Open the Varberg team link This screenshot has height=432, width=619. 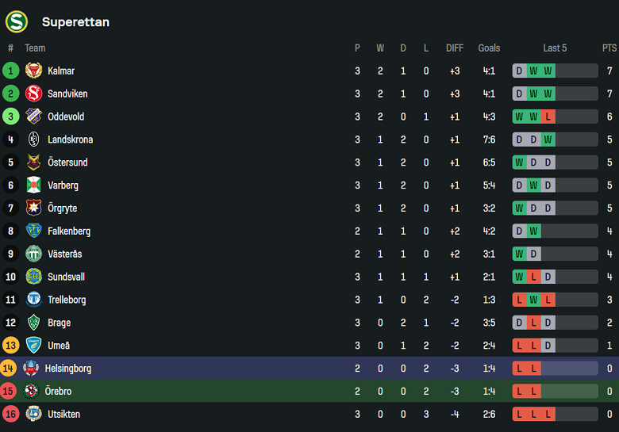(x=63, y=185)
